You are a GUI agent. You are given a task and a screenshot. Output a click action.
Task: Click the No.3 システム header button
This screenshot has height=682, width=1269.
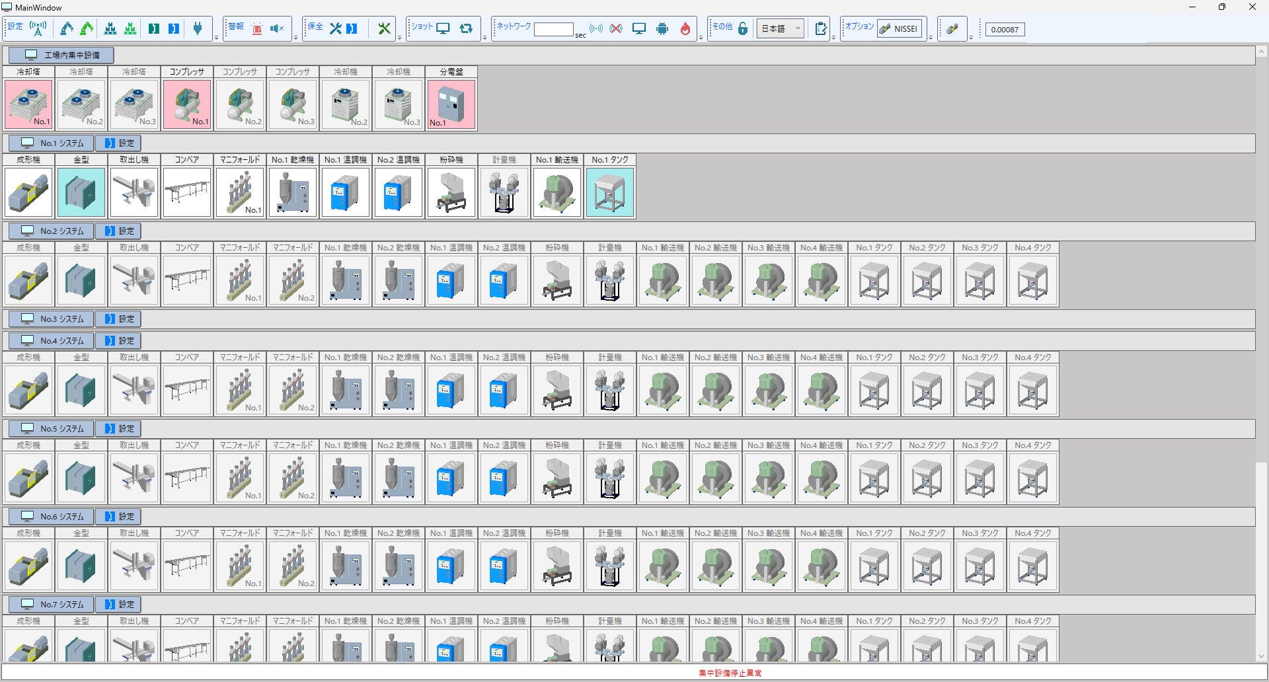(x=51, y=319)
